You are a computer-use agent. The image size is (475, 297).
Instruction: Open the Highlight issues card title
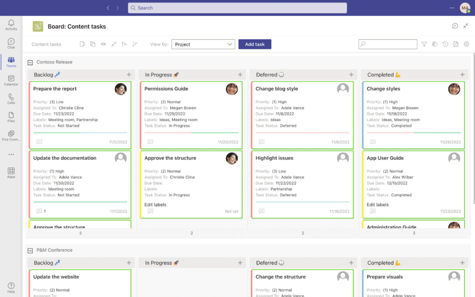(x=274, y=158)
